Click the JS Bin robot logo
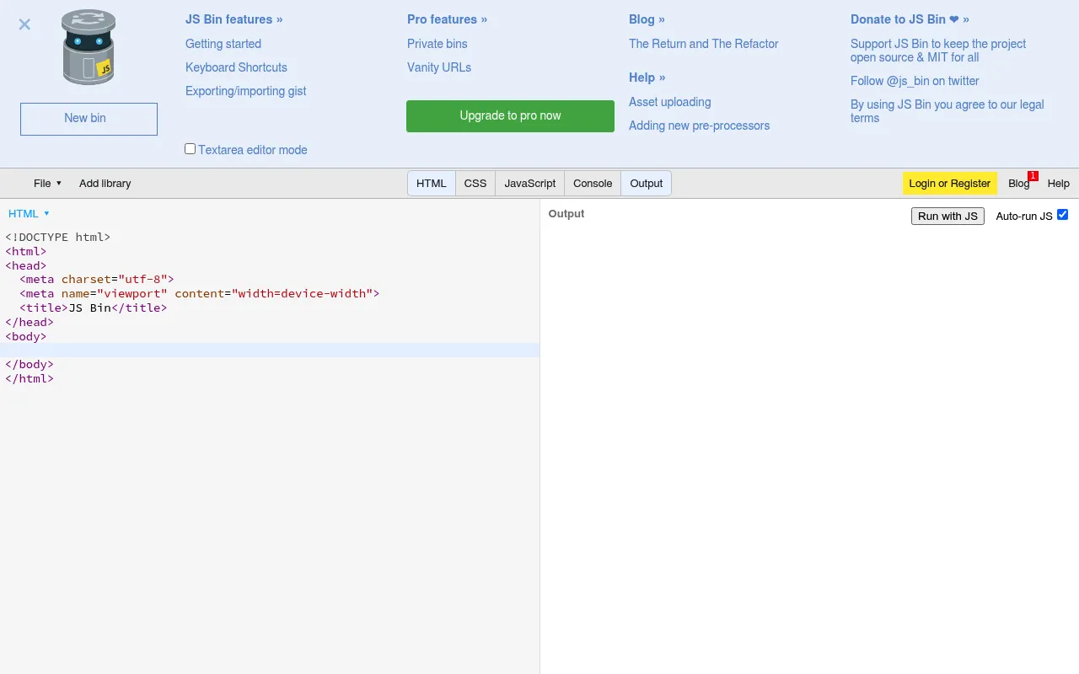This screenshot has width=1079, height=674. pos(89,47)
